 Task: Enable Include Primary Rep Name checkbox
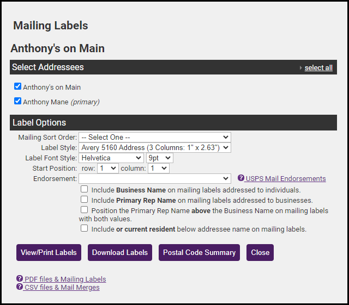pos(85,200)
